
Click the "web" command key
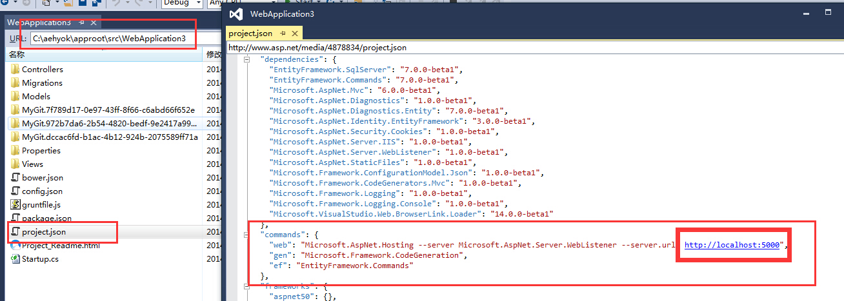click(x=280, y=246)
